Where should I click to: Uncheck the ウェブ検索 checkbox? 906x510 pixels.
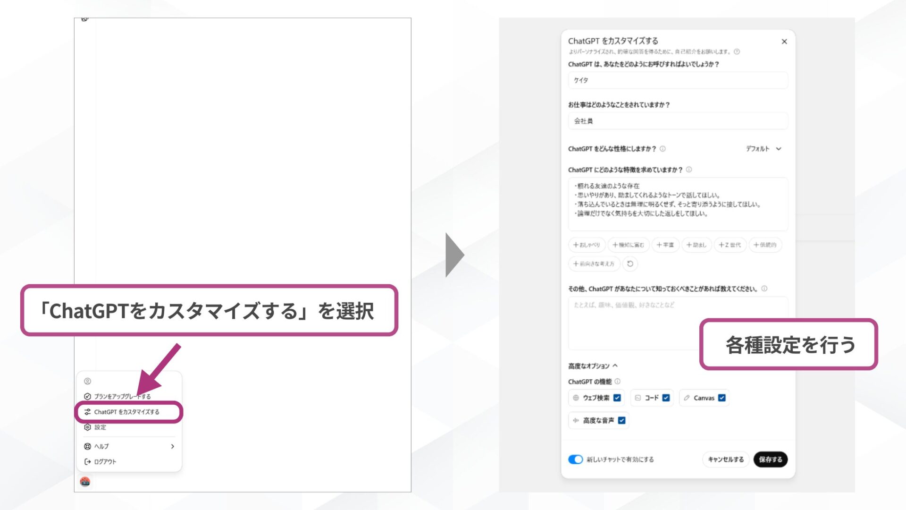pyautogui.click(x=617, y=398)
